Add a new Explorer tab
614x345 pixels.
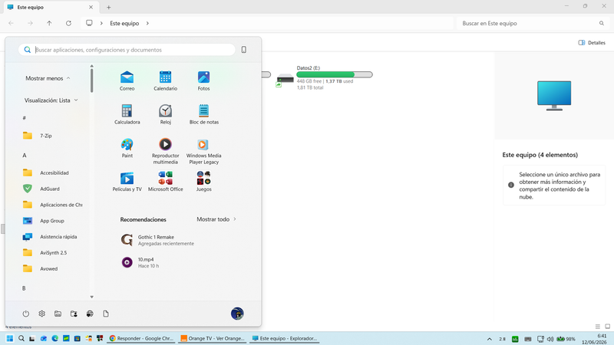108,7
